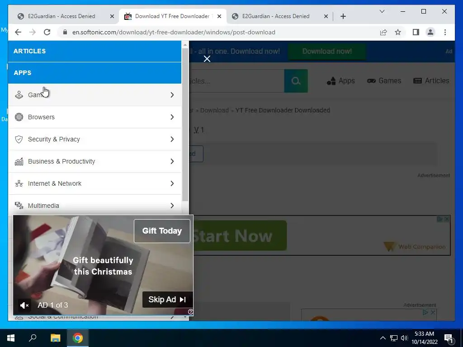The height and width of the screenshot is (347, 463).
Task: Select the Internet & Network text label
Action: pyautogui.click(x=55, y=183)
